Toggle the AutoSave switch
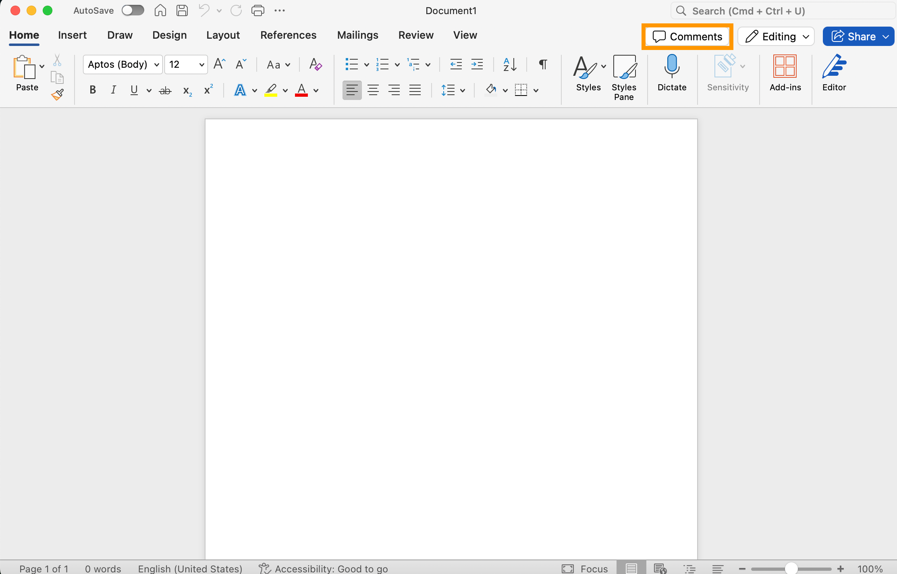The height and width of the screenshot is (574, 897). coord(133,10)
